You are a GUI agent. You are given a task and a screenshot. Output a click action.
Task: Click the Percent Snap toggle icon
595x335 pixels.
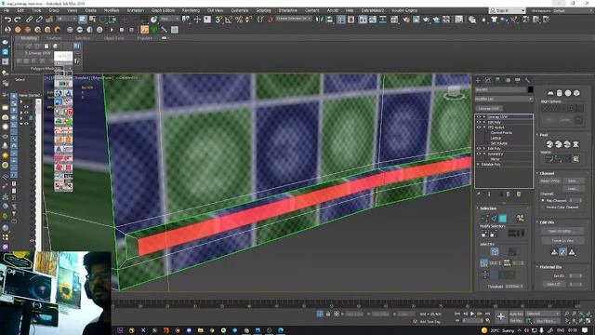pyautogui.click(x=239, y=19)
